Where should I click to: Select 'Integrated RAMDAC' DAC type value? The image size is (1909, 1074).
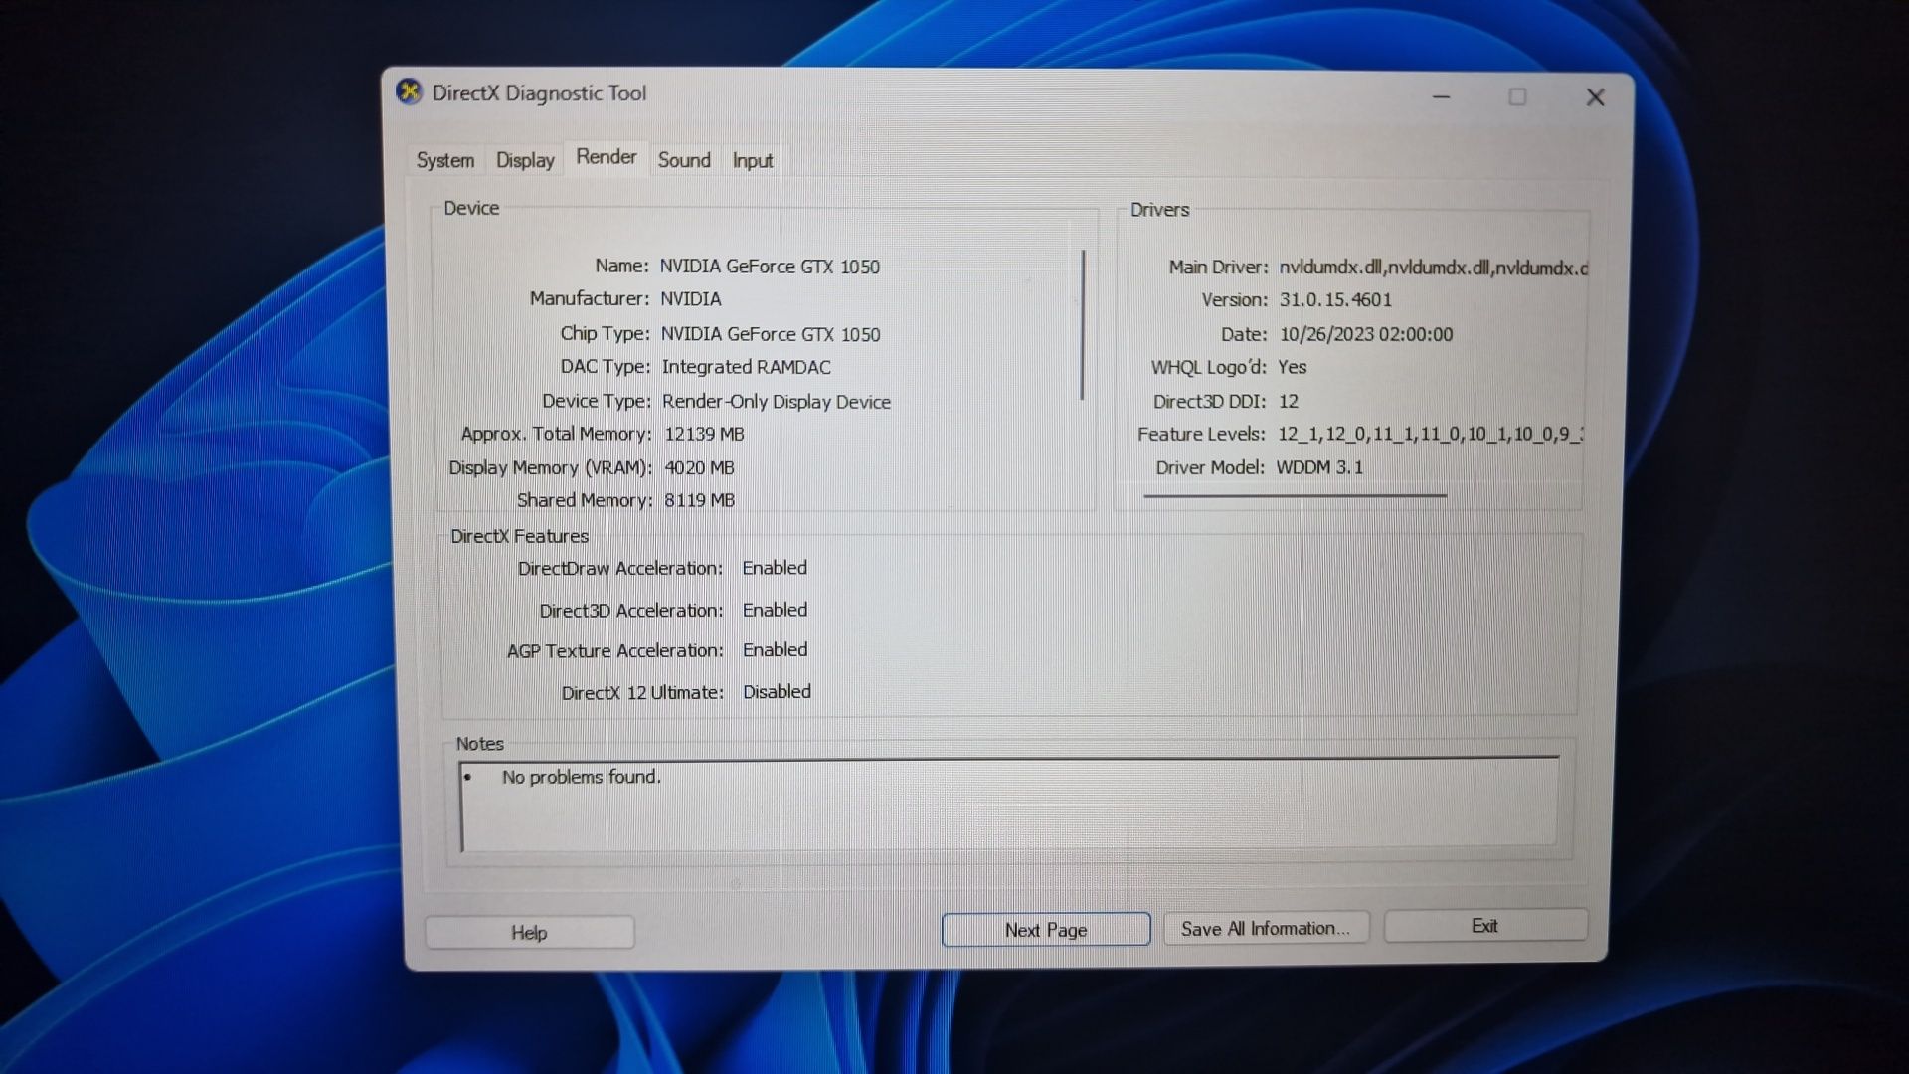tap(746, 367)
